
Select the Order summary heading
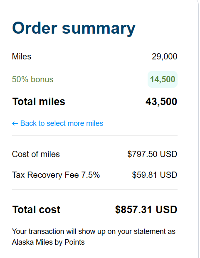tap(74, 28)
